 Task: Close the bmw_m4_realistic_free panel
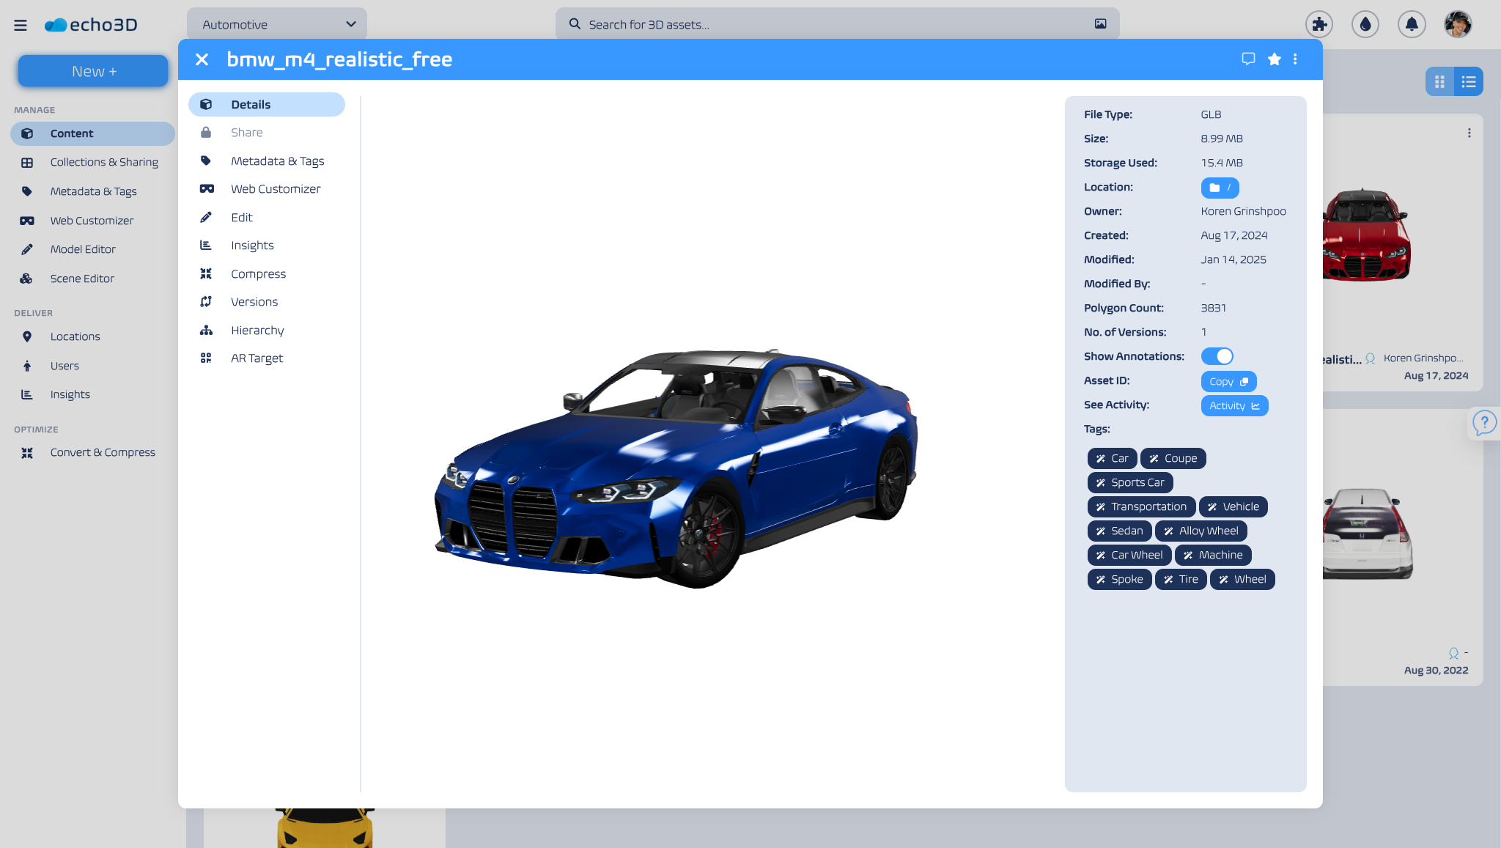point(202,59)
